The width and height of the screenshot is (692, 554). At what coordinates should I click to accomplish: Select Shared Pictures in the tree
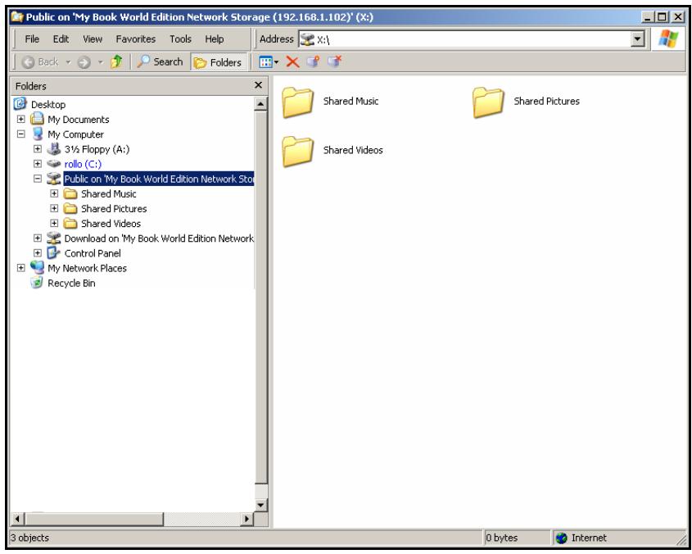114,208
